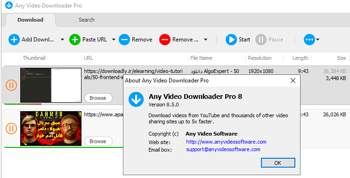The width and height of the screenshot is (350, 178).
Task: Expand the Add Download dropdown arrow
Action: click(x=62, y=40)
